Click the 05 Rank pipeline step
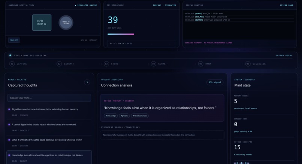 click(x=205, y=64)
